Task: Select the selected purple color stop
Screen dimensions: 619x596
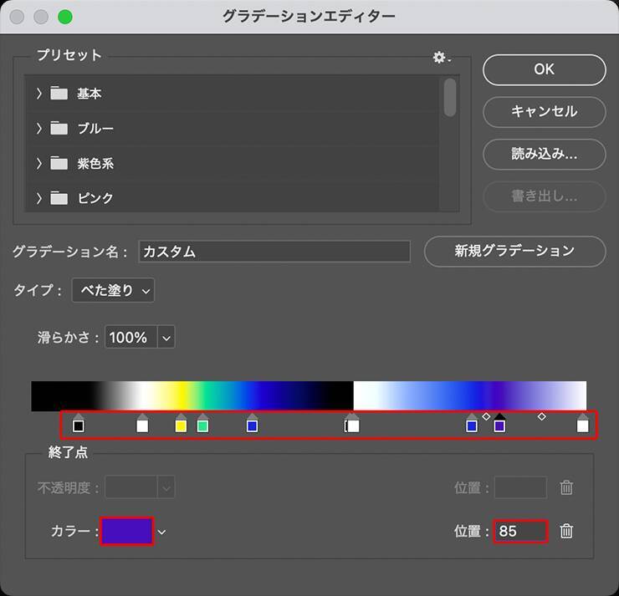Action: click(x=499, y=425)
